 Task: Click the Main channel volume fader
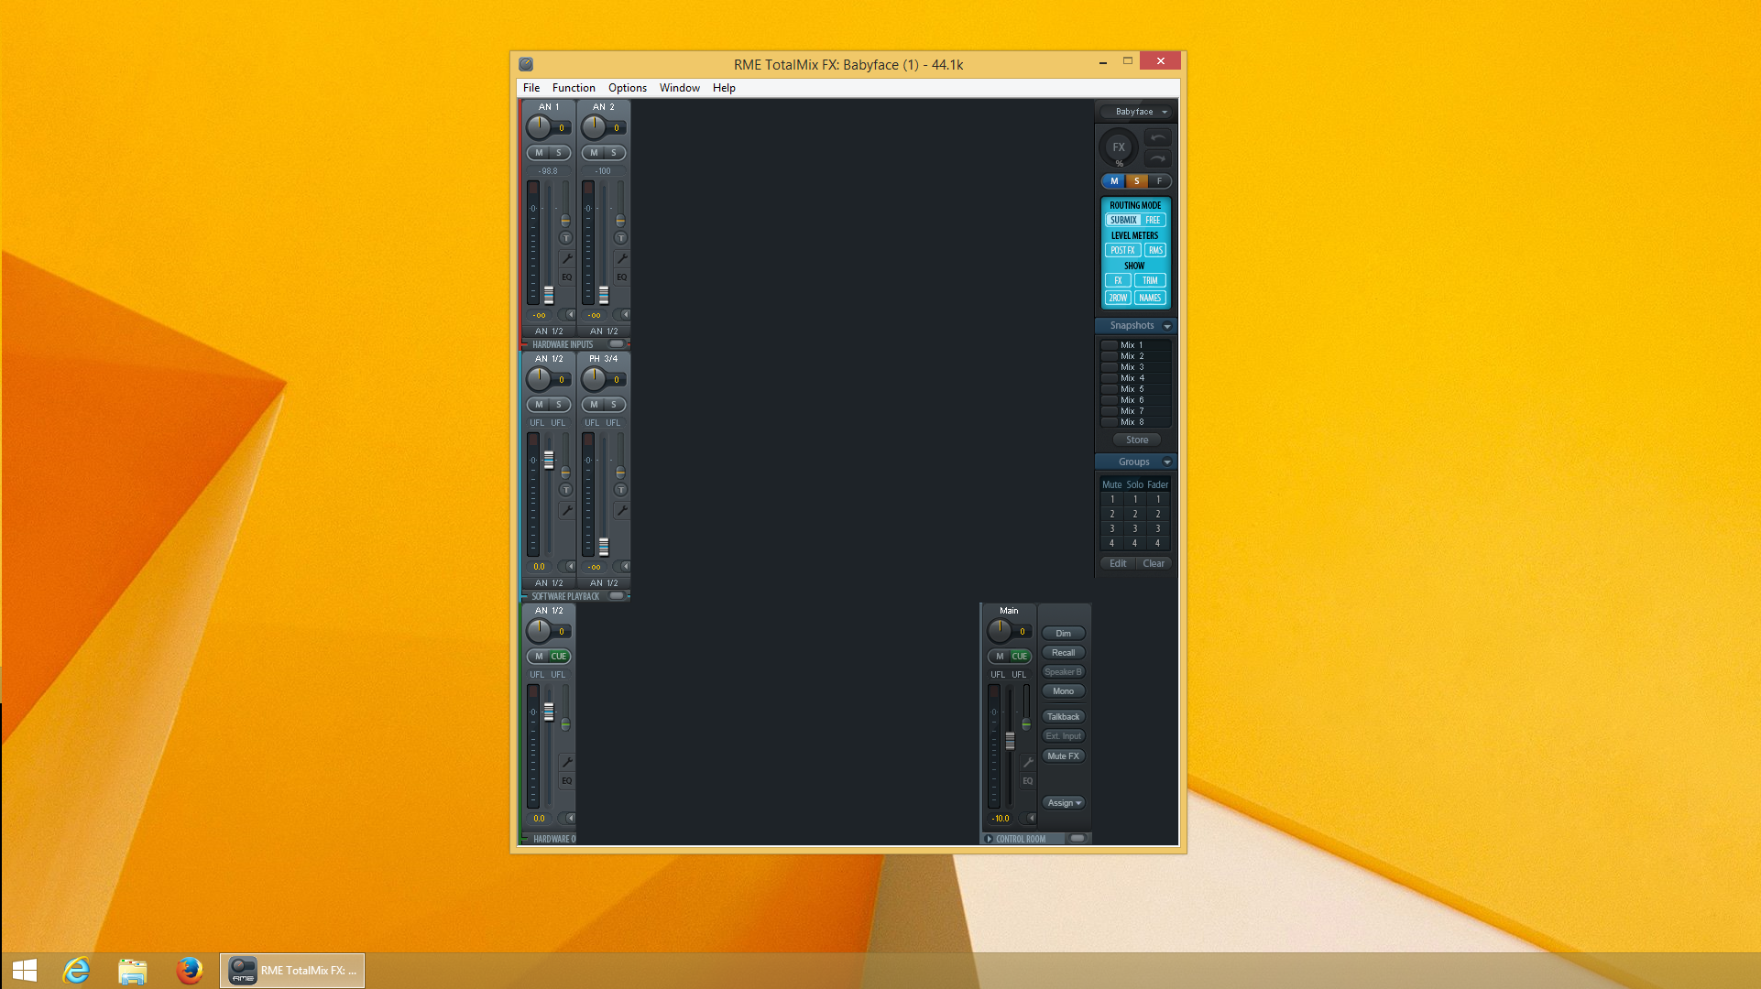pyautogui.click(x=1011, y=740)
